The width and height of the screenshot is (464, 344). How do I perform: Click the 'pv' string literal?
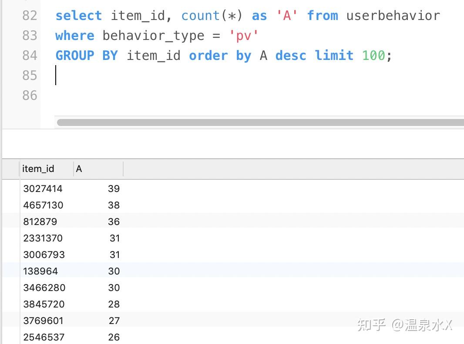(243, 36)
